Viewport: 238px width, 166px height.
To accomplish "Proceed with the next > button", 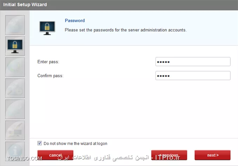I will [x=212, y=155].
